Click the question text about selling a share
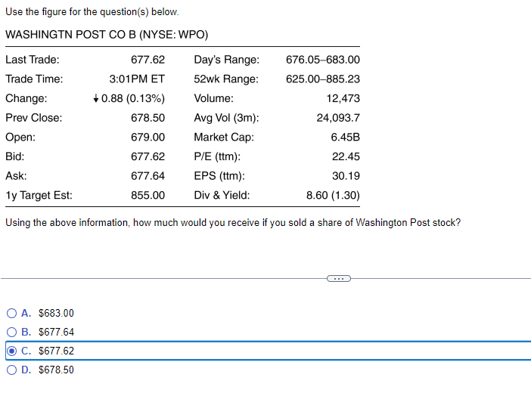The height and width of the screenshot is (396, 531). [233, 223]
